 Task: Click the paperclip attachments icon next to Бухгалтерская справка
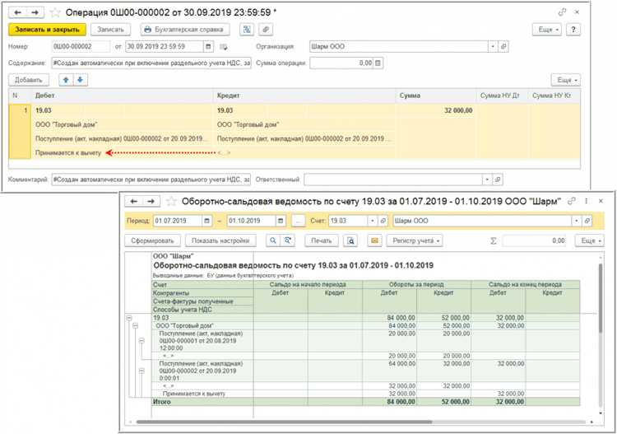point(266,30)
